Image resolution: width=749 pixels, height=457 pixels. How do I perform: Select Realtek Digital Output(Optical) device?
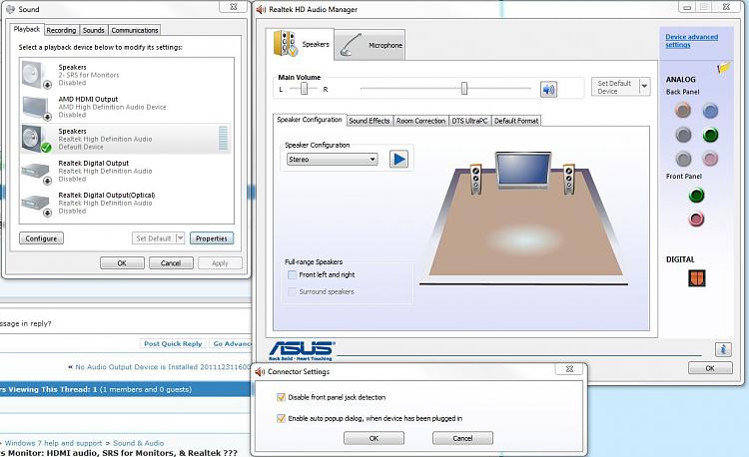pyautogui.click(x=127, y=203)
